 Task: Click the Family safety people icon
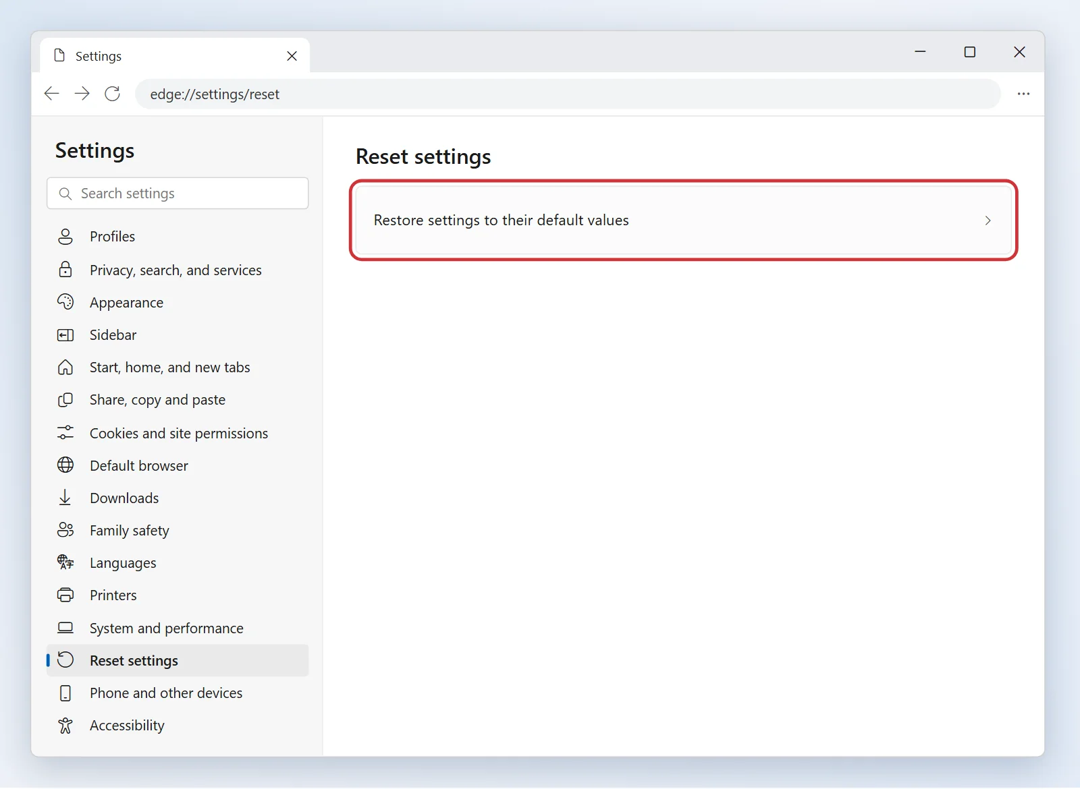click(65, 530)
